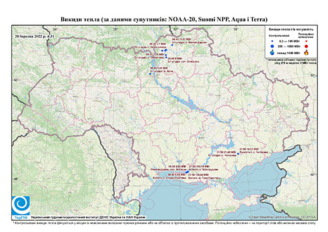Click the UkrHMI swirl logo

click(21, 206)
